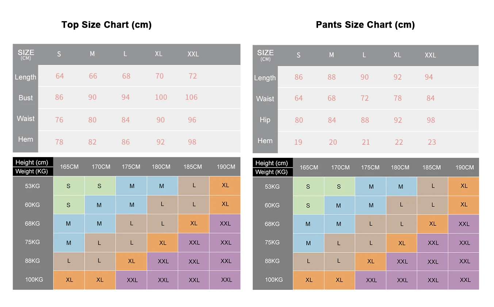
Task: Select the 100KG weight row in Top chart
Action: [34, 280]
